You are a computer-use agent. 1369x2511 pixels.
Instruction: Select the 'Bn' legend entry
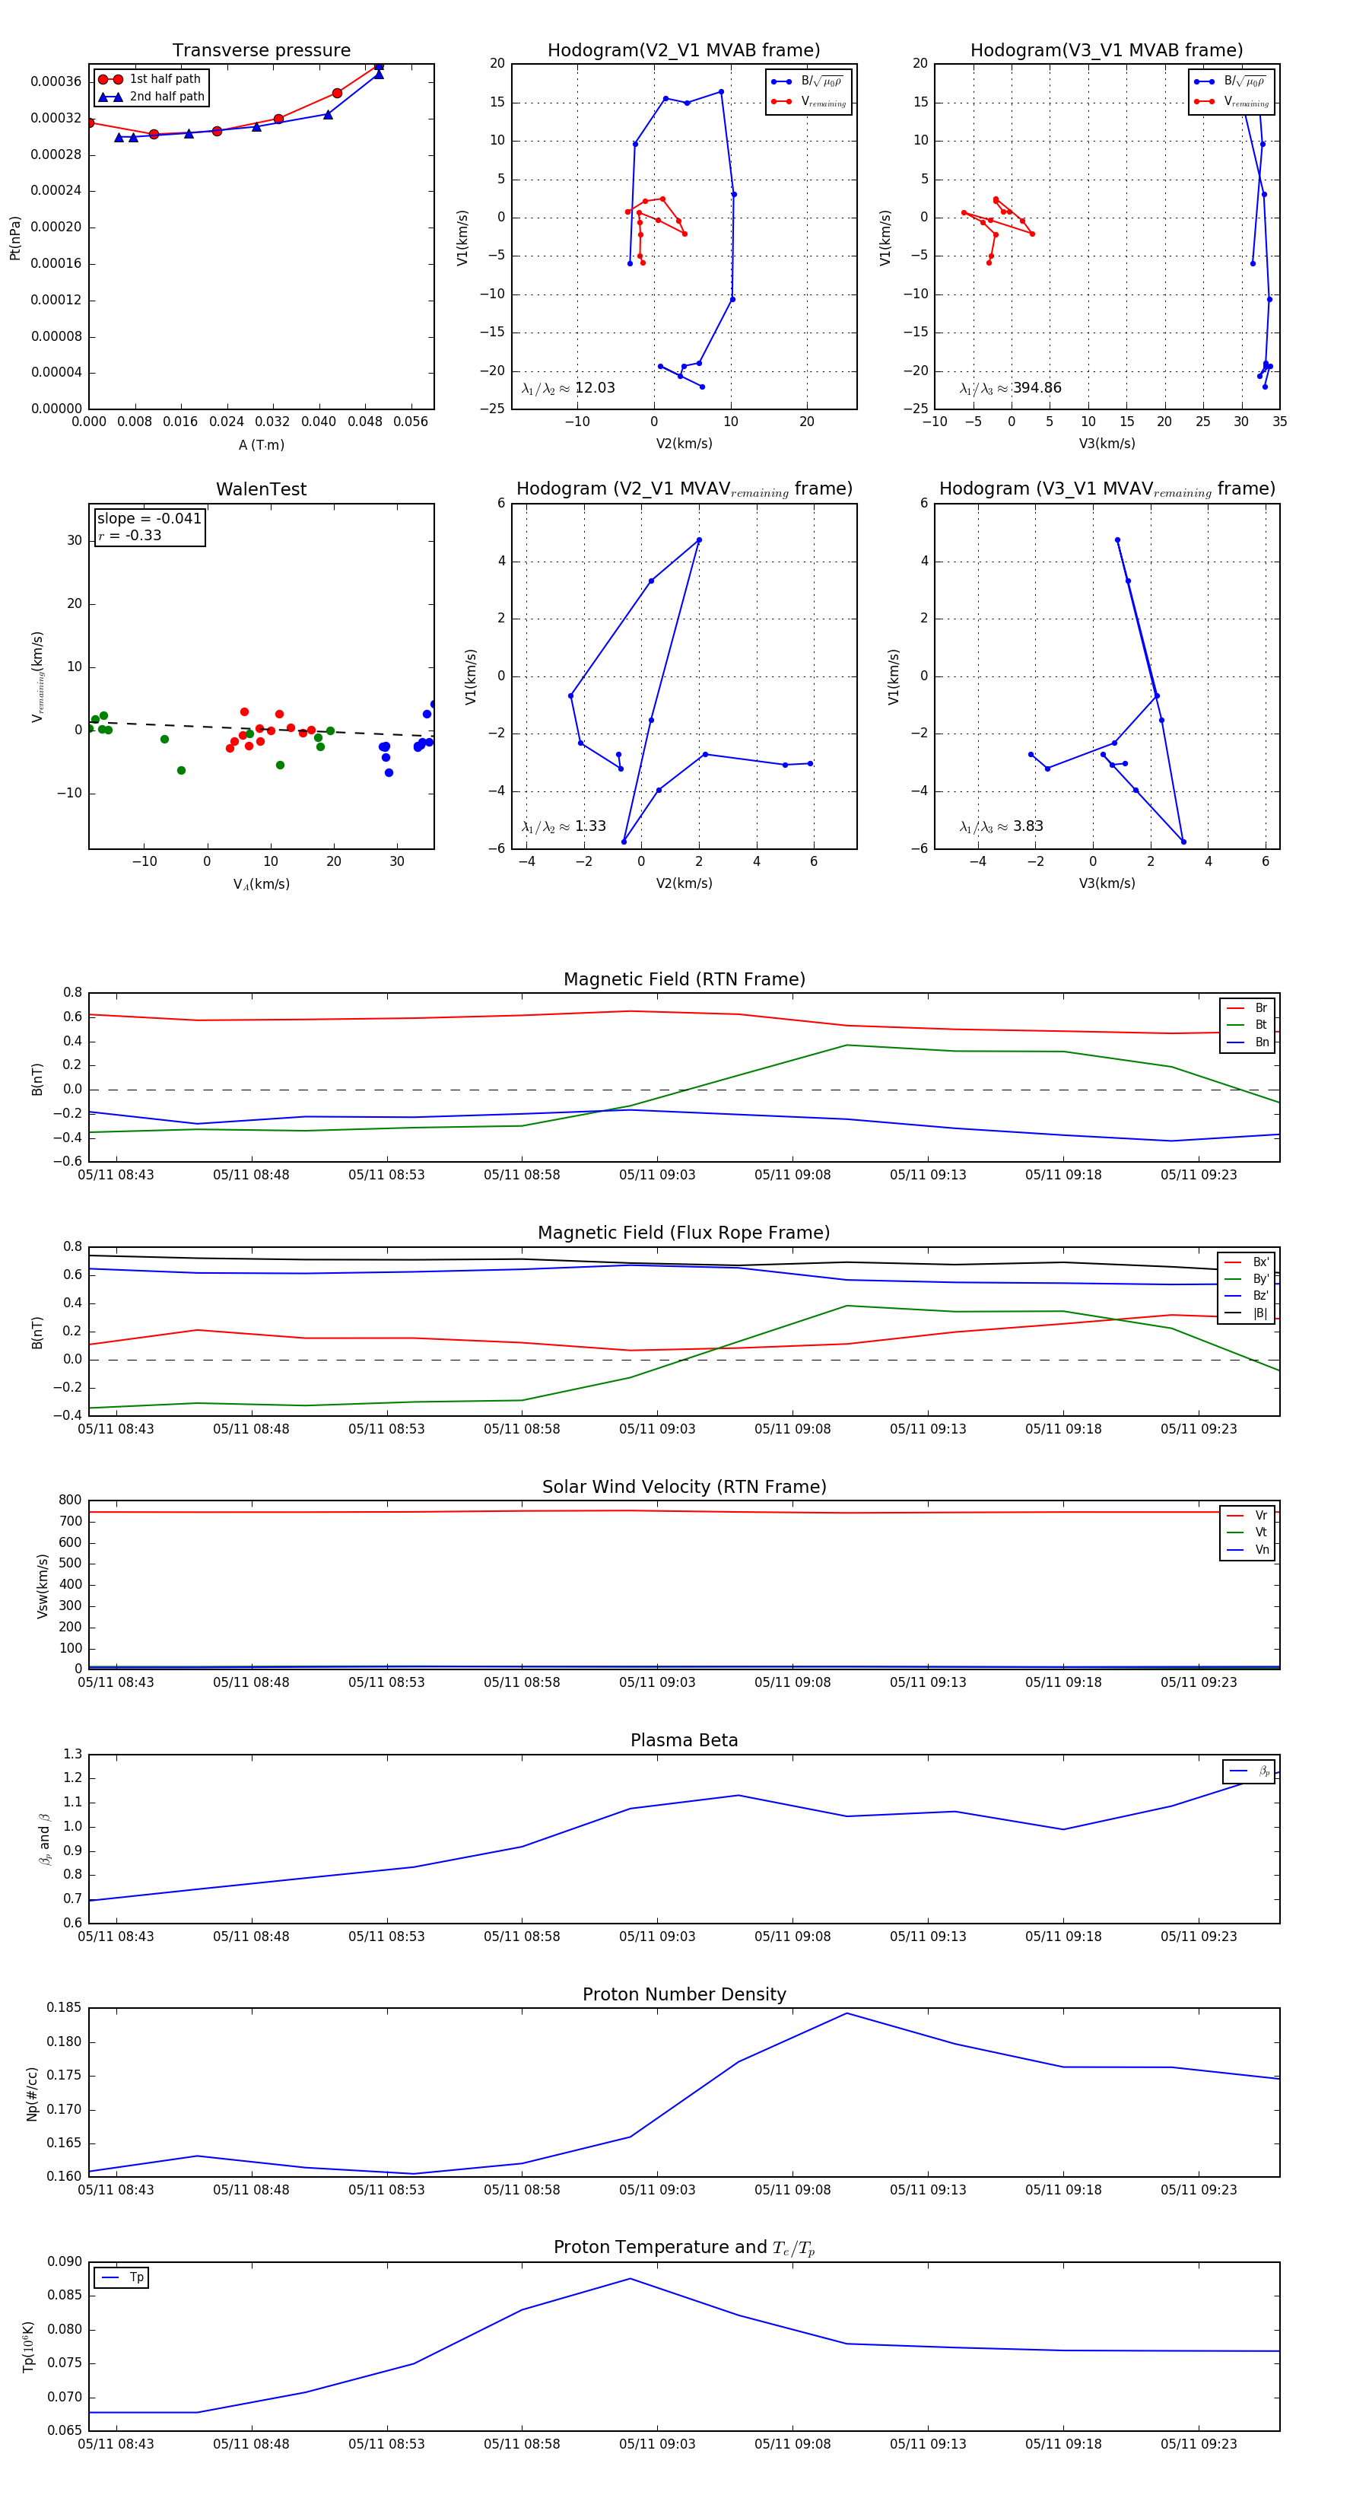(1247, 1042)
